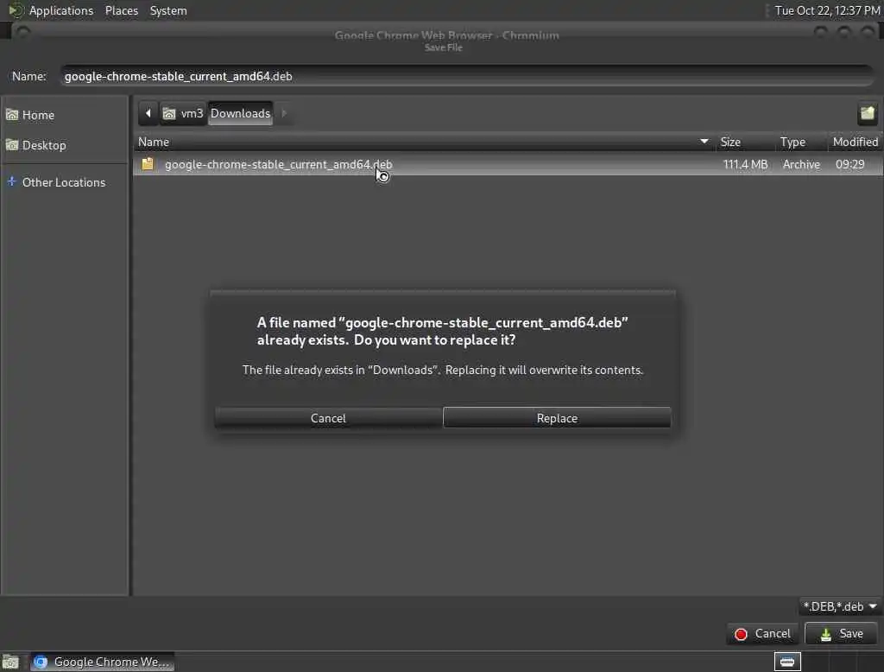This screenshot has width=884, height=672.
Task: Click the Save button at bottom
Action: point(841,633)
